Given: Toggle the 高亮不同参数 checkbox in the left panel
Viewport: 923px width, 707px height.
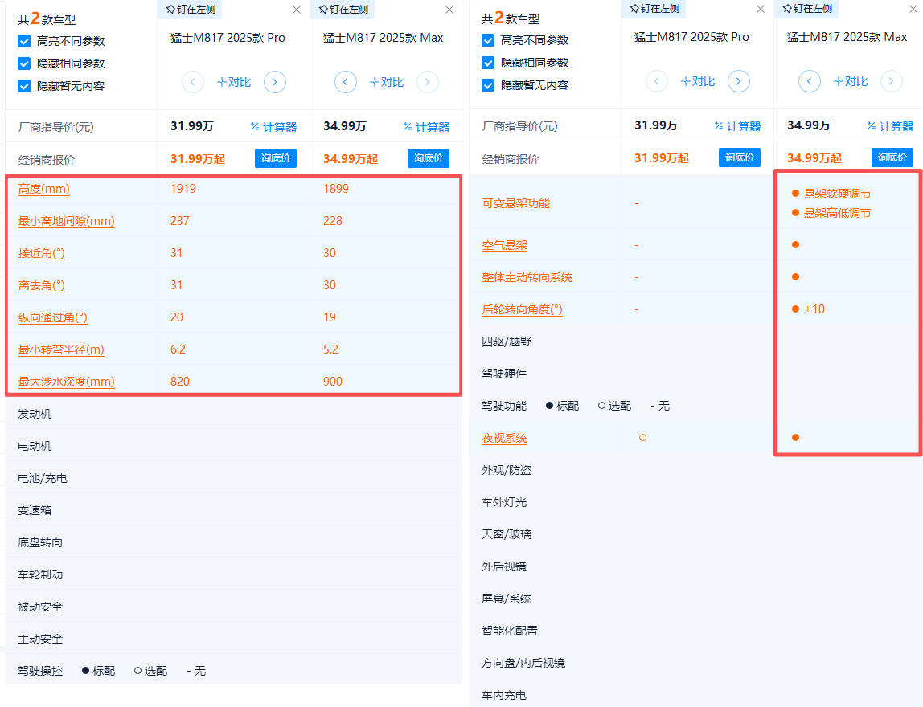Looking at the screenshot, I should click(24, 41).
